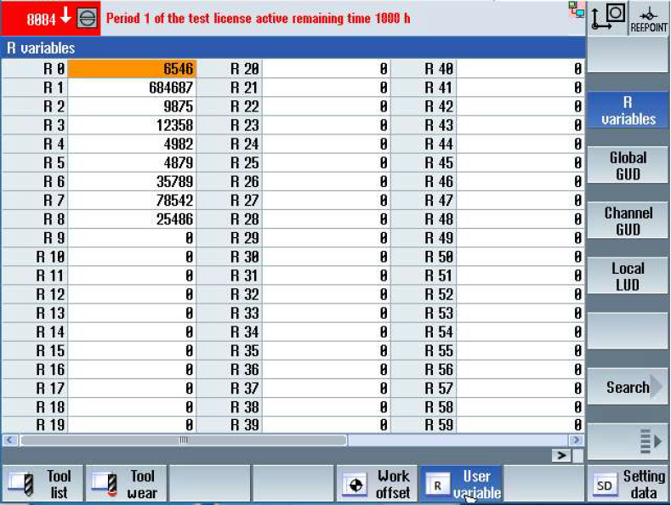Select the R 4 value 4982

click(x=132, y=144)
